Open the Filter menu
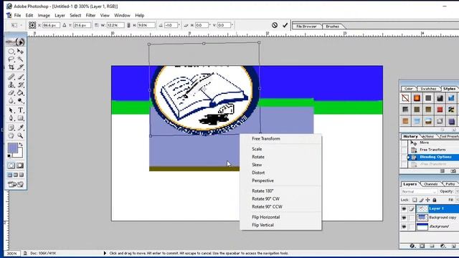The height and width of the screenshot is (258, 459). (x=90, y=15)
